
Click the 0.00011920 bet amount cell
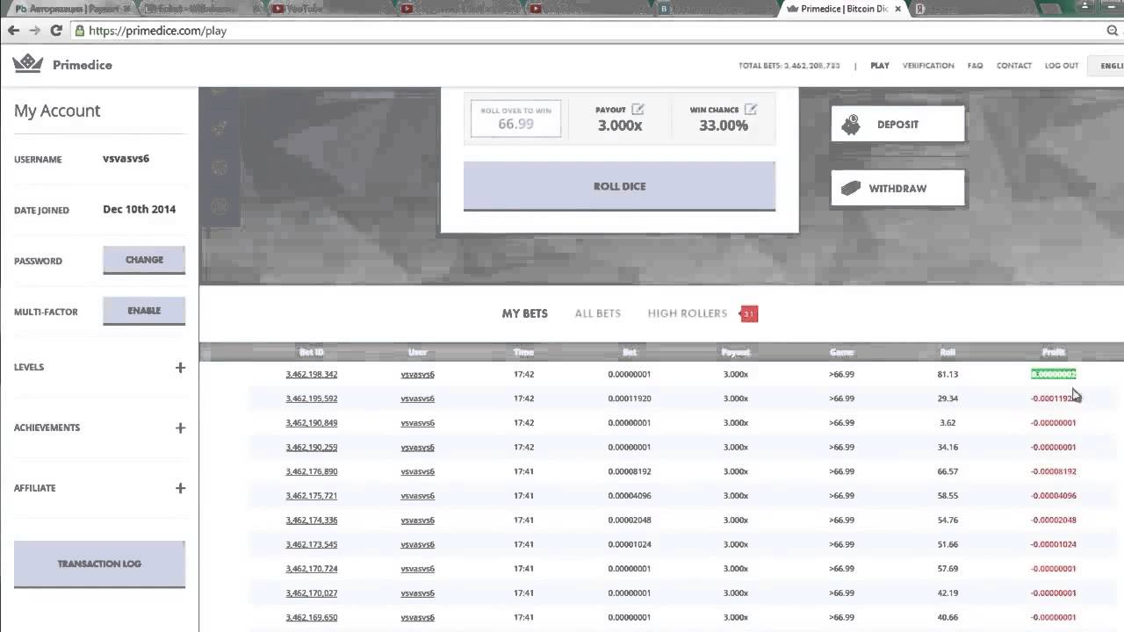(x=630, y=399)
